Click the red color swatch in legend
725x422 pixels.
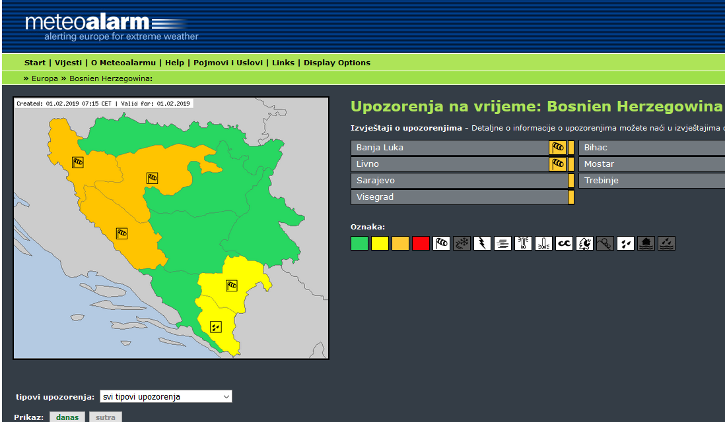coord(421,243)
